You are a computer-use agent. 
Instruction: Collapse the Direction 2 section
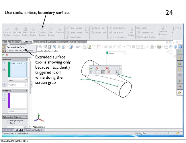[26, 91]
